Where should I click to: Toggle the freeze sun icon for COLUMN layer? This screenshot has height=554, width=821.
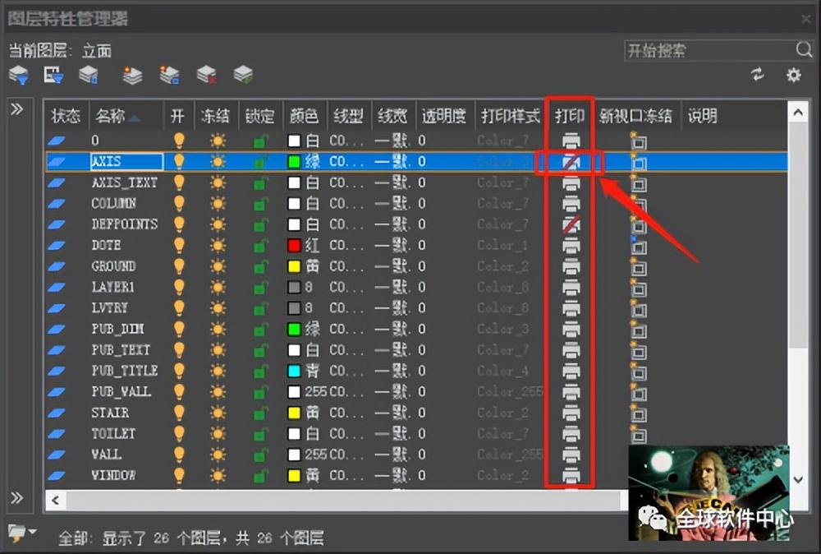(218, 204)
